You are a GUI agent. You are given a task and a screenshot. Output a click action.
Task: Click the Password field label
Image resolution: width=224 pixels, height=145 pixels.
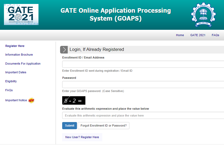[x=69, y=78]
